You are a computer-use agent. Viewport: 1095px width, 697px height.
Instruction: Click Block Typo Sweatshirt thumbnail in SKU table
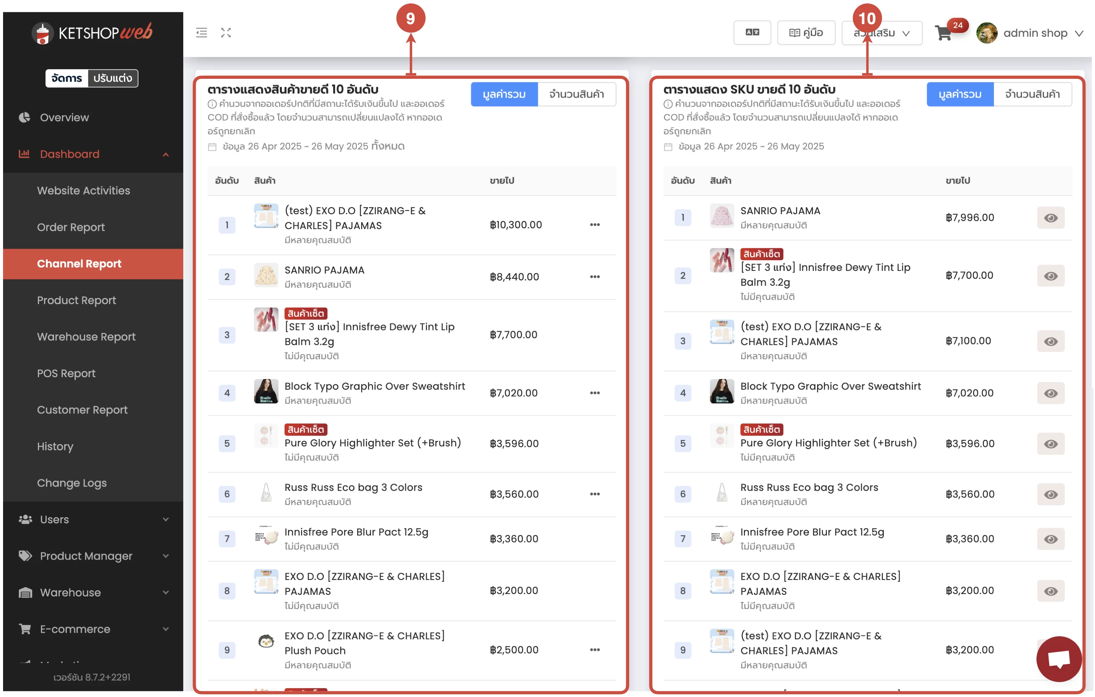[722, 392]
